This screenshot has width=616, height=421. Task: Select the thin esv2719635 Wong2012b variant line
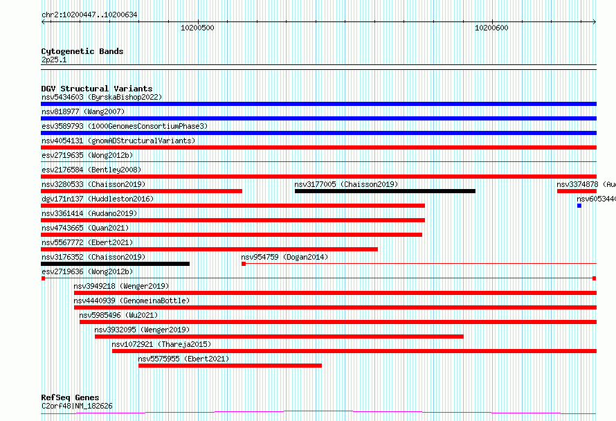coord(318,161)
